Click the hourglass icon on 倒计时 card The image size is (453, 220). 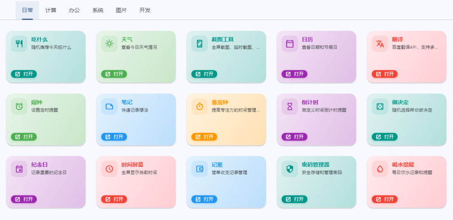290,106
